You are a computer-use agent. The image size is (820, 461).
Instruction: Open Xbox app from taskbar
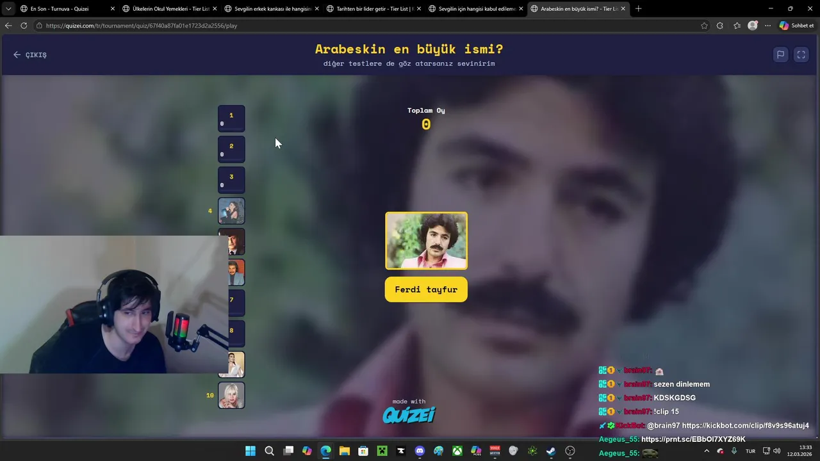(x=457, y=451)
